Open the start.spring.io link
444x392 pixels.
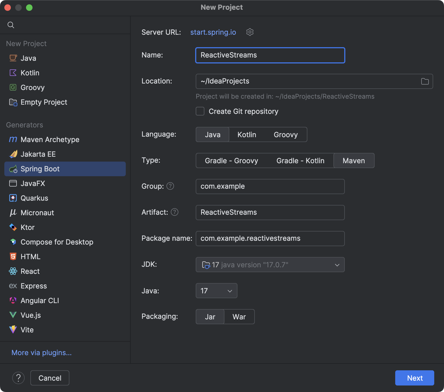click(x=213, y=32)
